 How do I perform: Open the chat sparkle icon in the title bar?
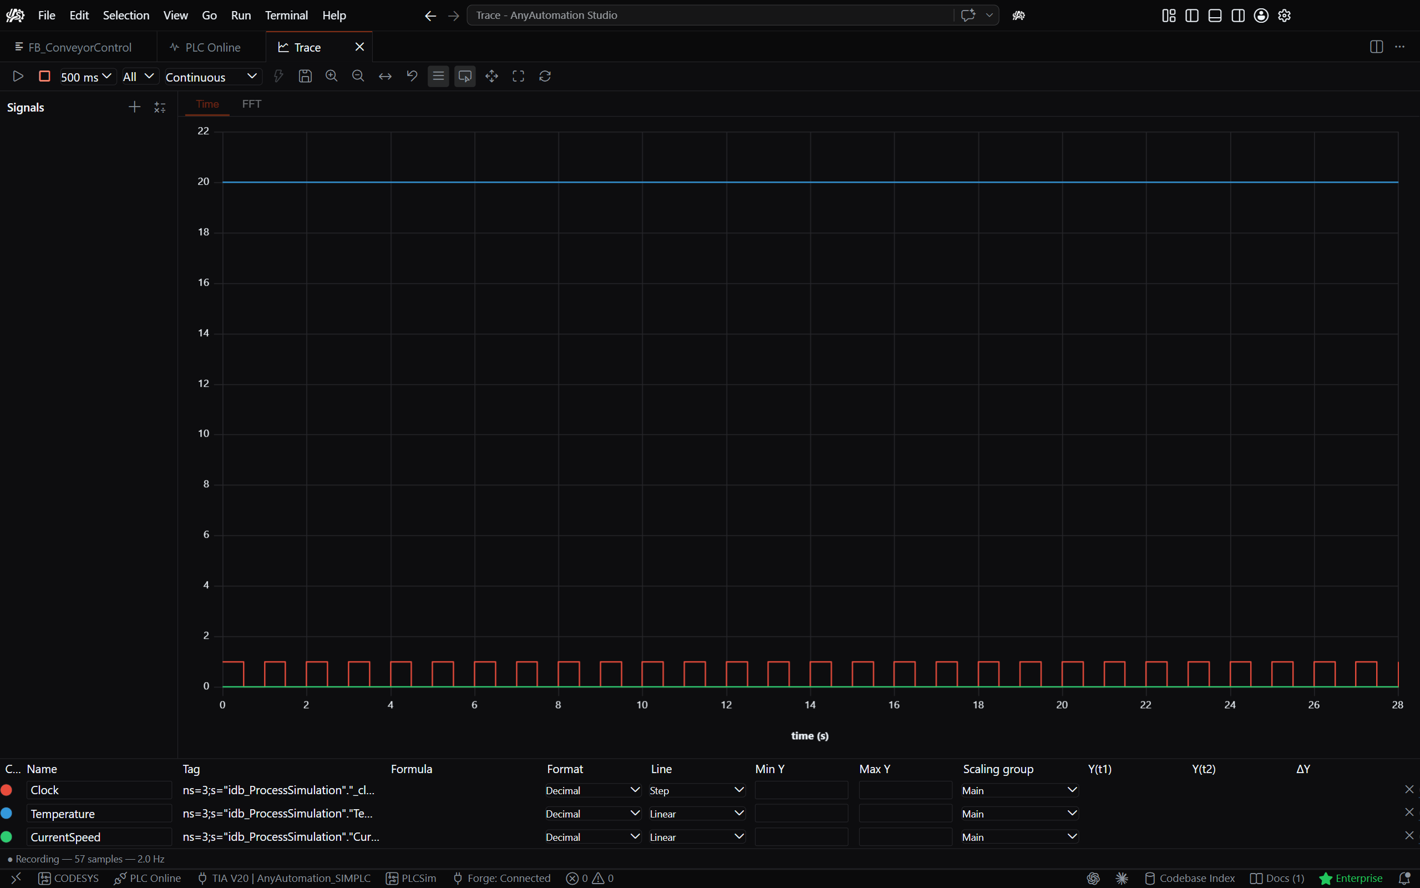pos(968,16)
